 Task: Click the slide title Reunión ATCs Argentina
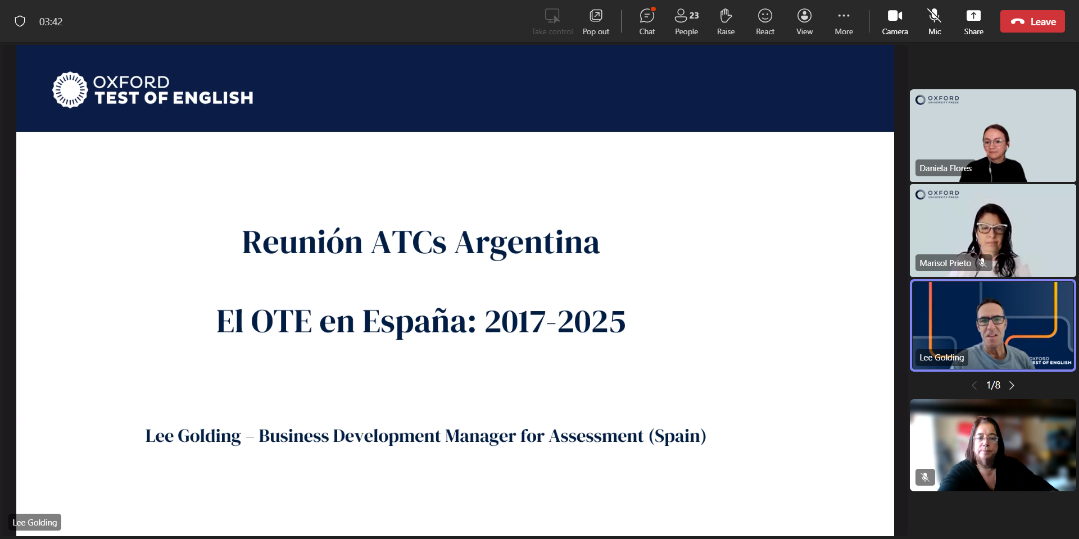(x=420, y=243)
